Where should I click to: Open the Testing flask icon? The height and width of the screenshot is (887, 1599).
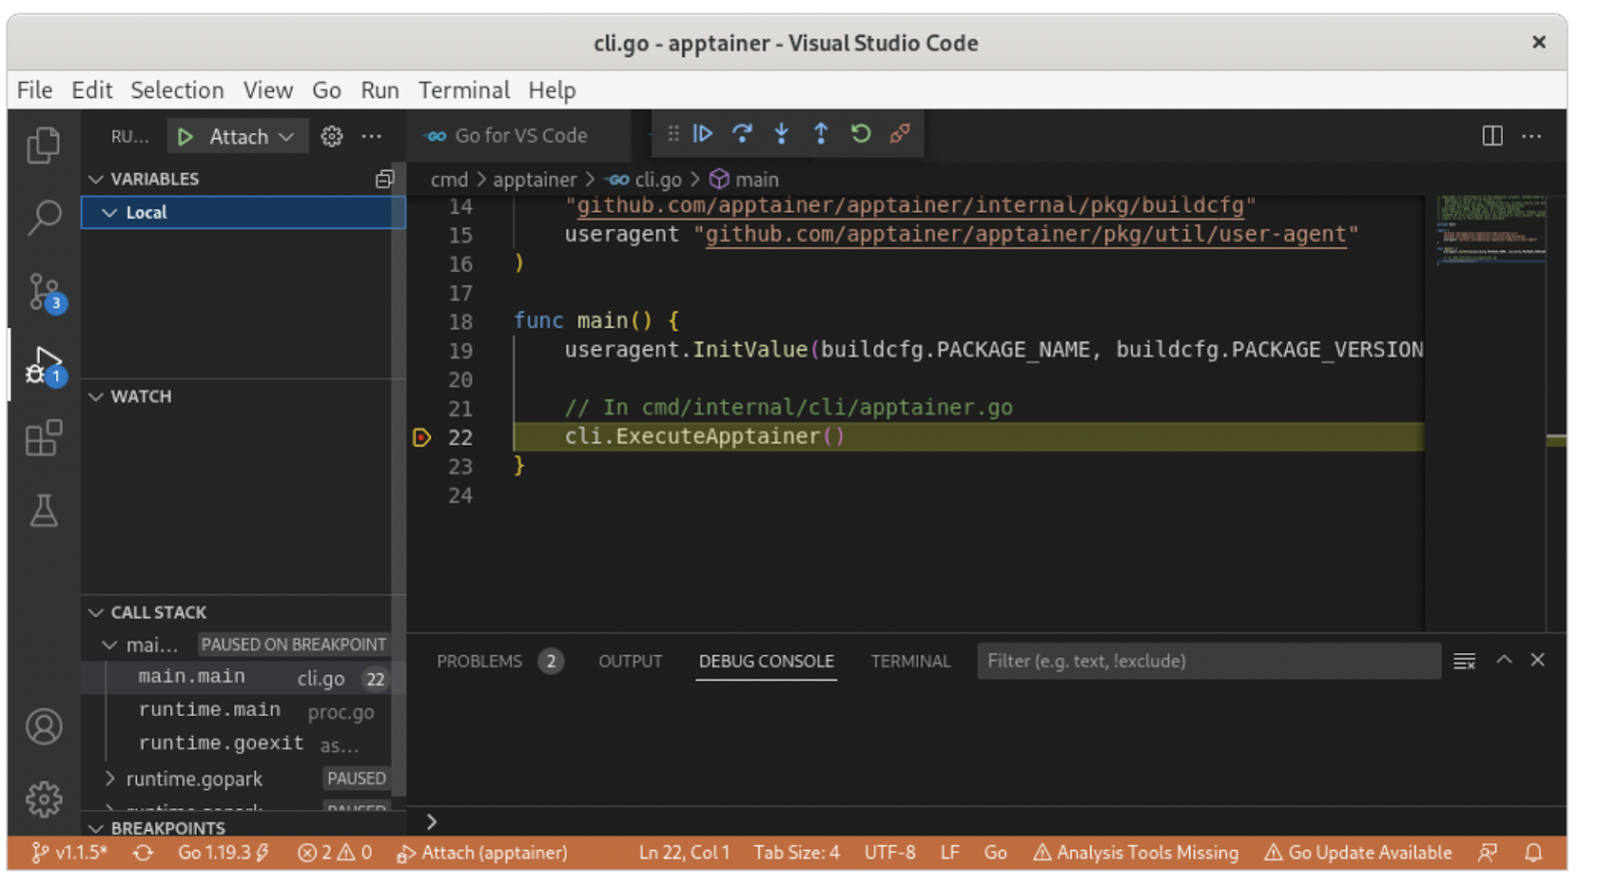coord(43,510)
